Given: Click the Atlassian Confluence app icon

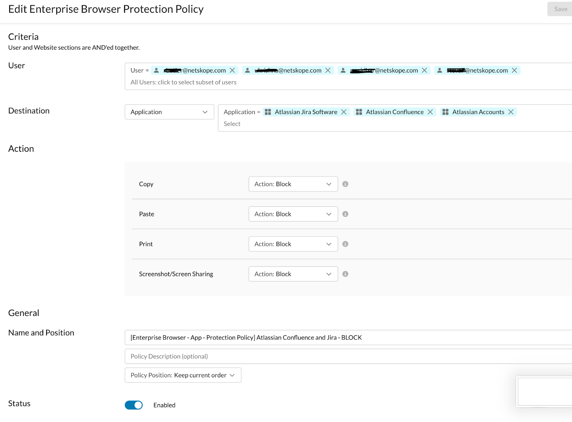Looking at the screenshot, I should [x=359, y=112].
